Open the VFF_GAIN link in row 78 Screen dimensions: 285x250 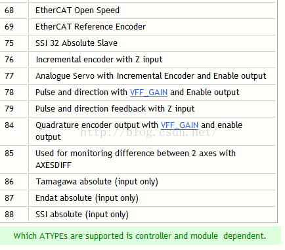click(148, 93)
